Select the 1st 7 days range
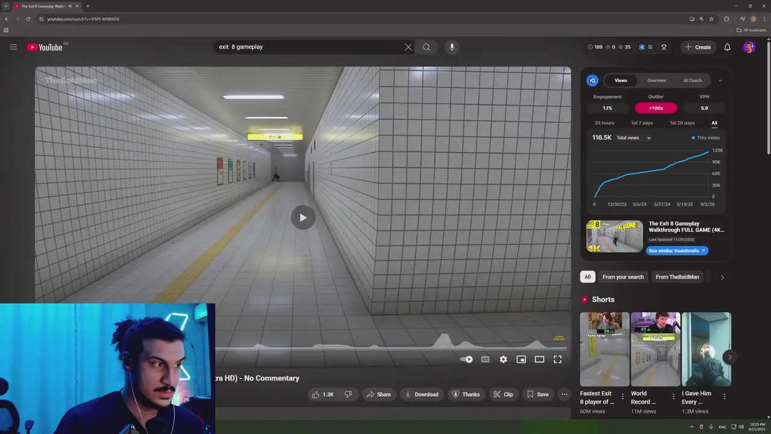 [641, 123]
